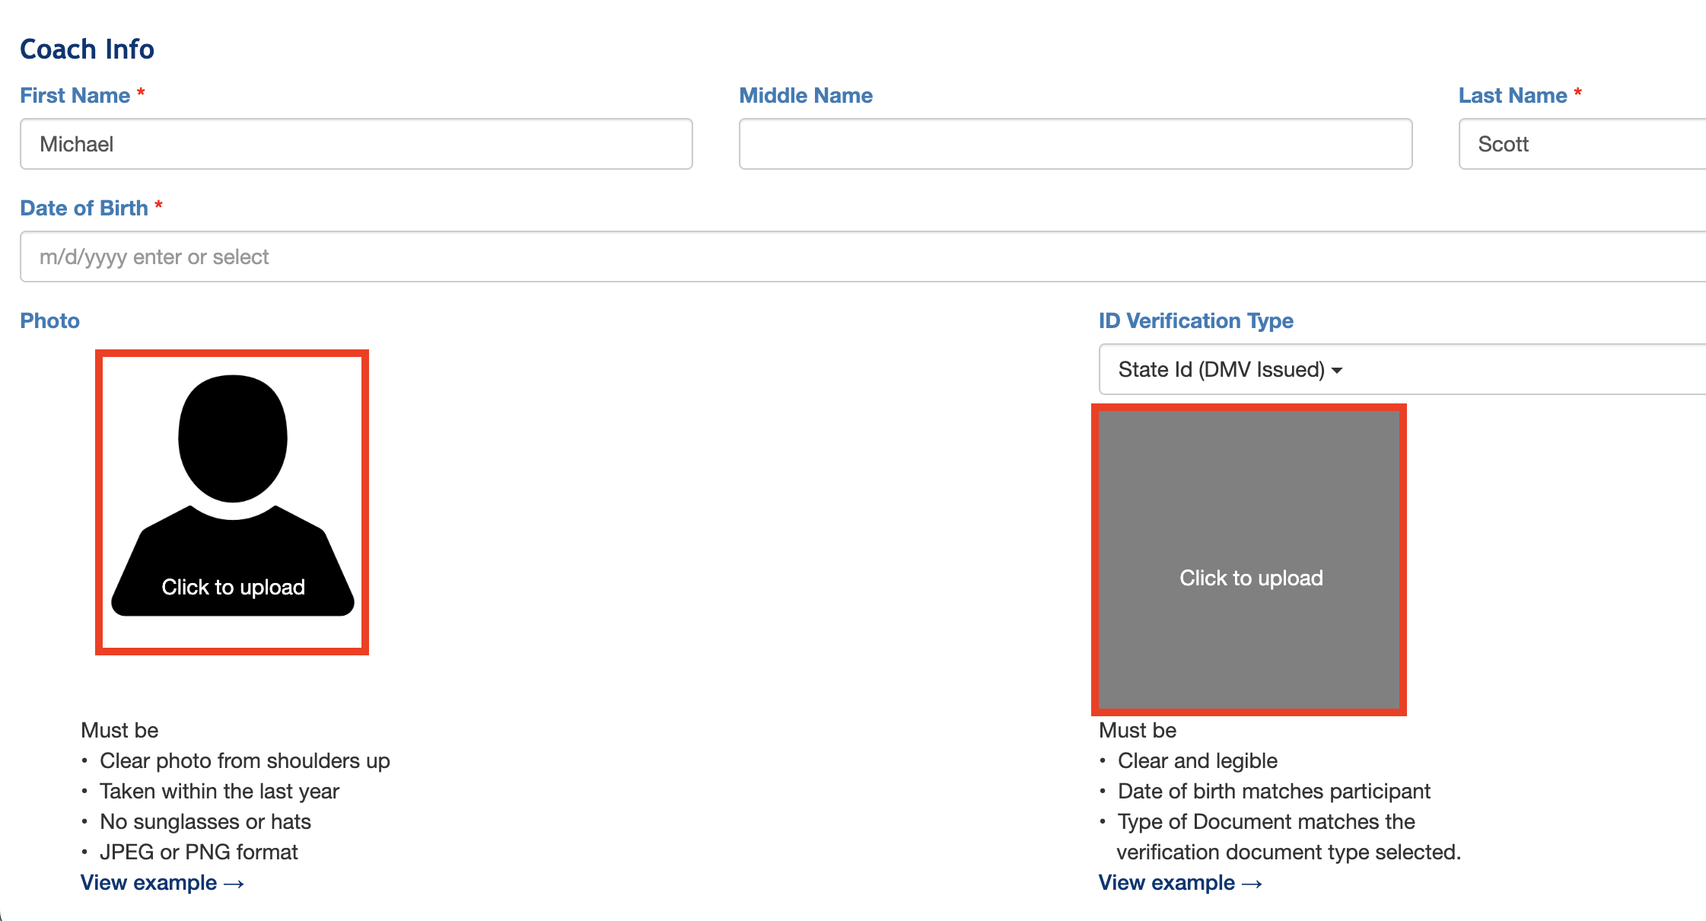Click 'Click to upload' text in gray box

(1251, 578)
